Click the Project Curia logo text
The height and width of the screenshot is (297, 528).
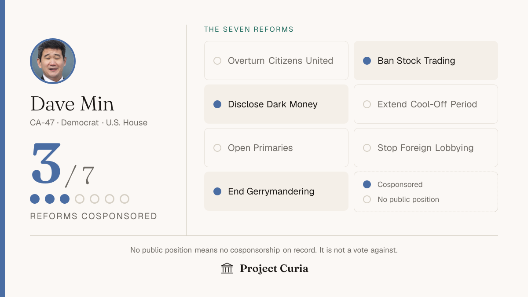tap(274, 268)
